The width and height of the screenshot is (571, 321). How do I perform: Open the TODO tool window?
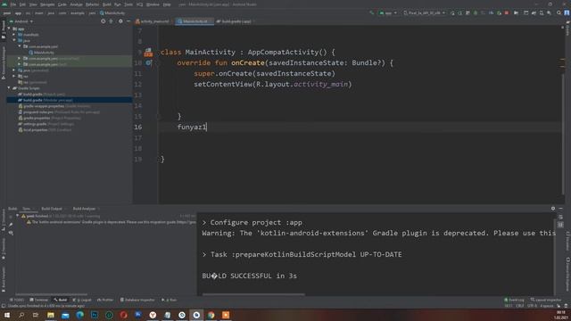coord(17,300)
